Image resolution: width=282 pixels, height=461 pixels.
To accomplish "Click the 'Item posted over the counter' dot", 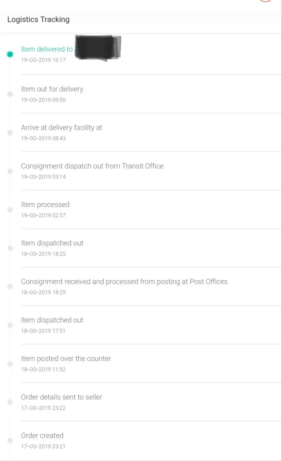I will tap(10, 364).
